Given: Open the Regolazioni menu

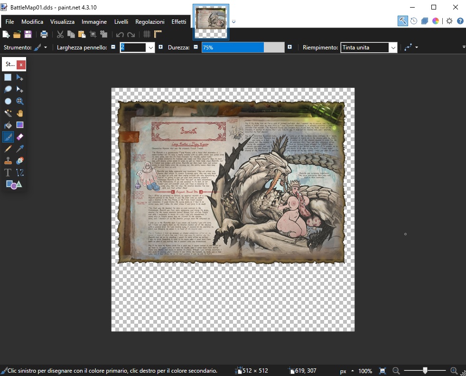Looking at the screenshot, I should tap(150, 22).
